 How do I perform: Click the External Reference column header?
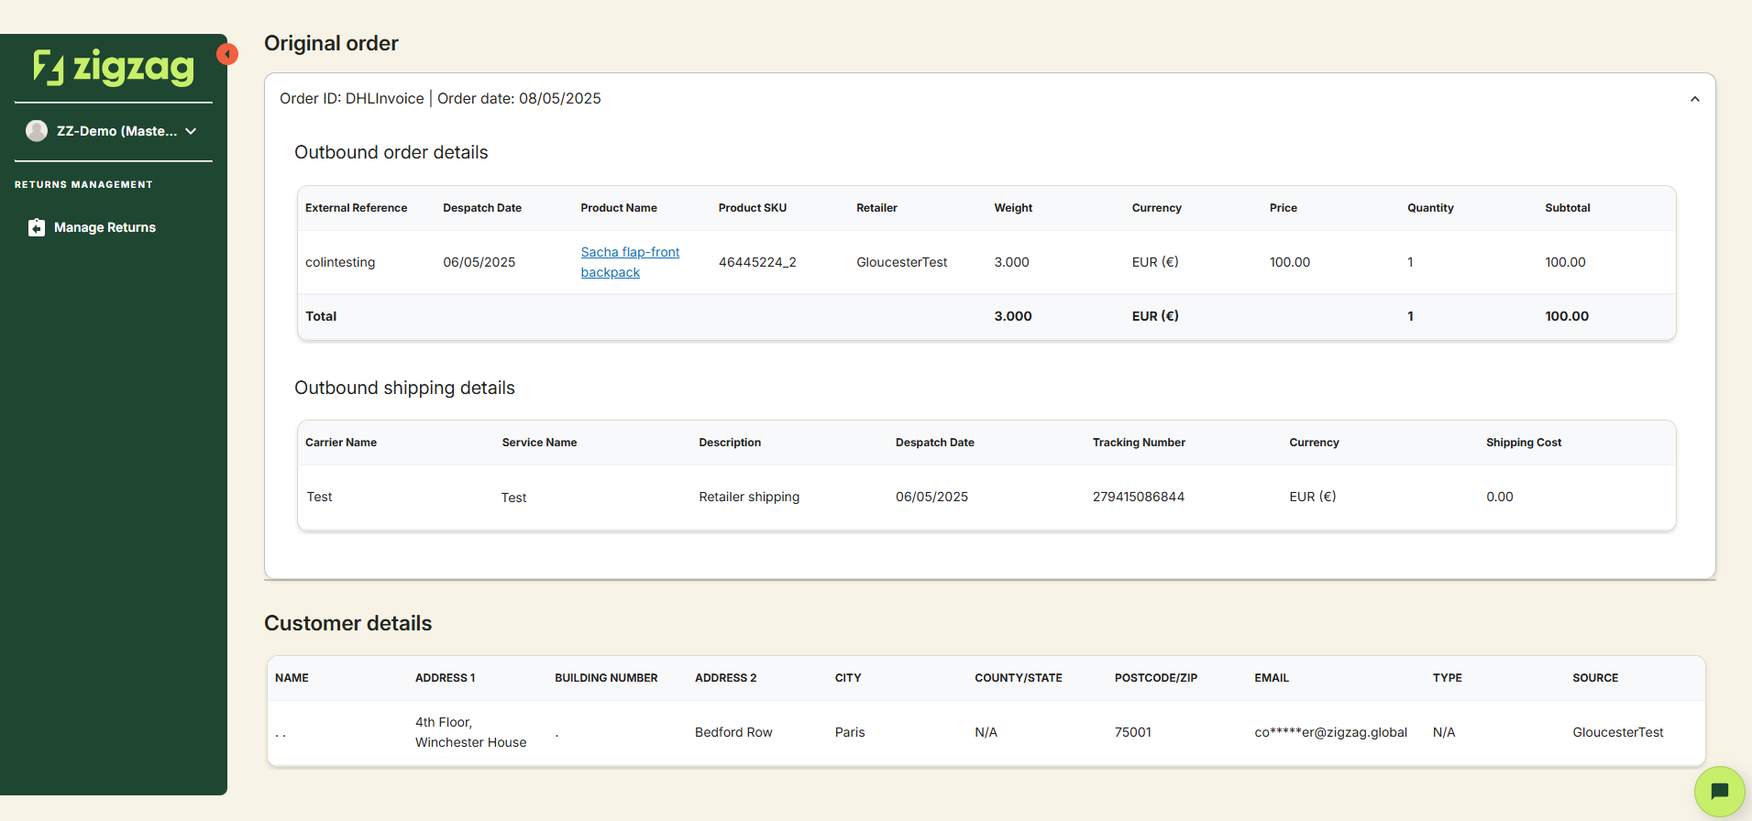tap(356, 208)
